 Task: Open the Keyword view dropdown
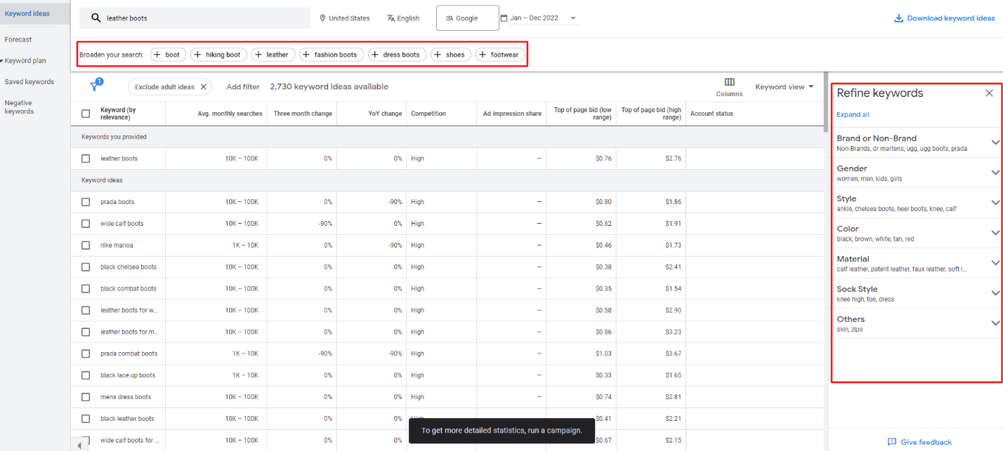click(784, 87)
